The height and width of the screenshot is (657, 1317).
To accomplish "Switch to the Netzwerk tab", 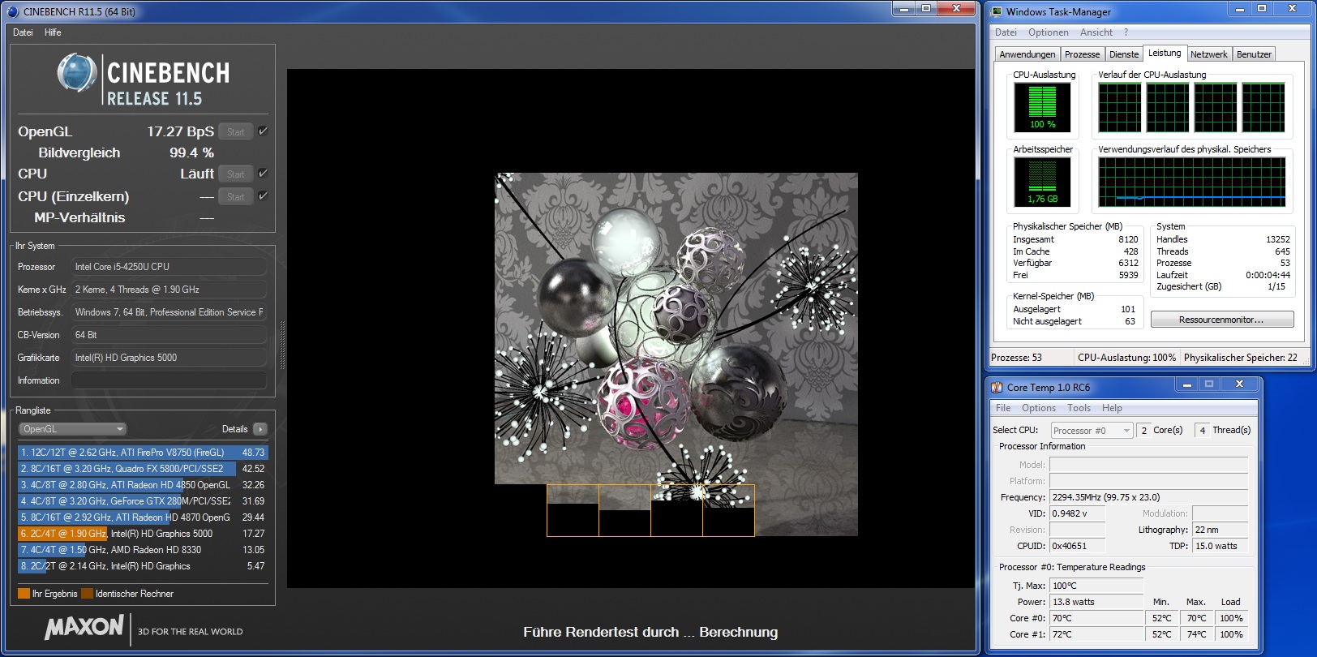I will click(x=1208, y=54).
